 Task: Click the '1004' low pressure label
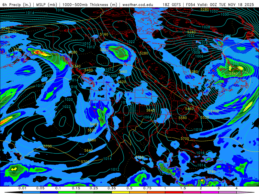(x=147, y=117)
